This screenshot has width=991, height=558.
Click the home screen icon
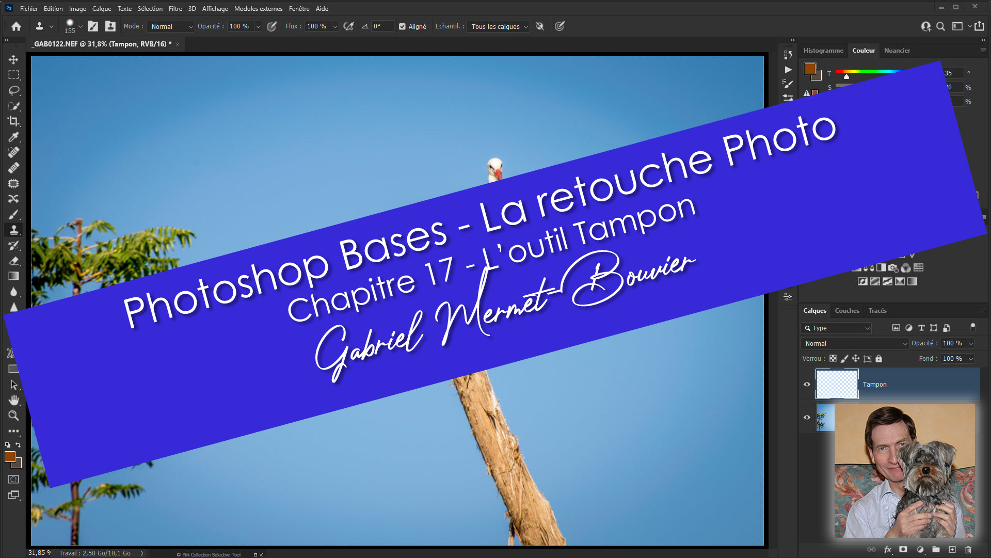click(16, 26)
